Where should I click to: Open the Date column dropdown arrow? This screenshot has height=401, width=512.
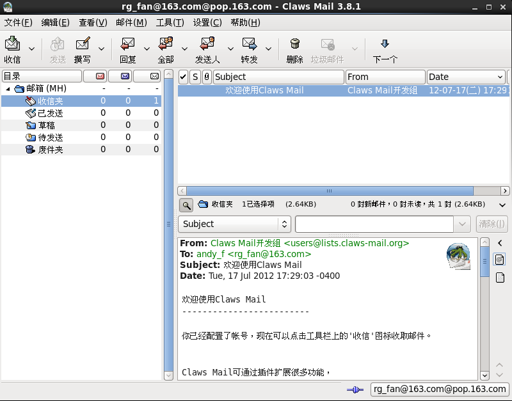point(500,77)
